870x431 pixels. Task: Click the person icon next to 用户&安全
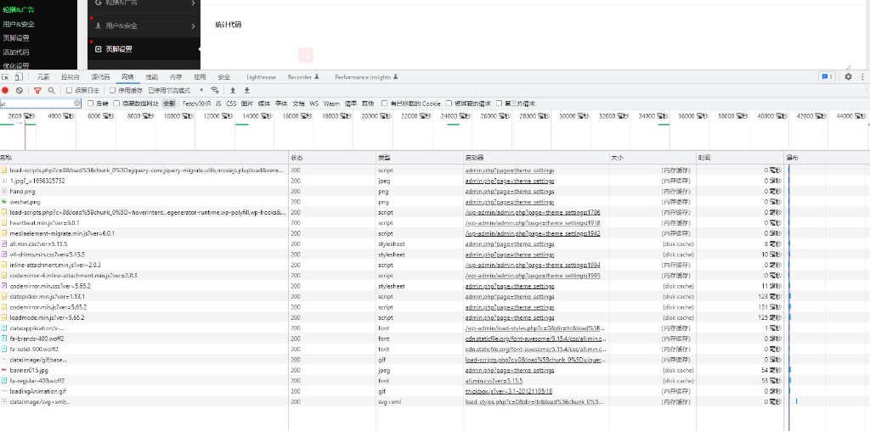[x=99, y=25]
